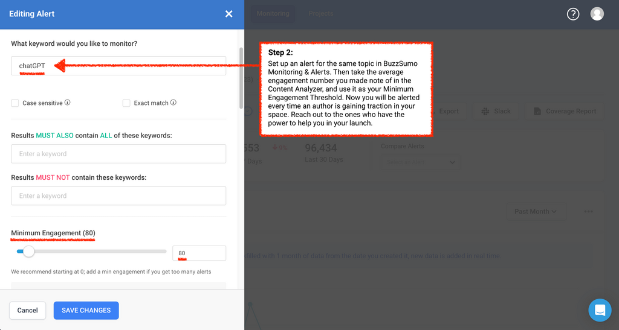
Task: Open the Compare Alerts select dropdown
Action: point(420,162)
